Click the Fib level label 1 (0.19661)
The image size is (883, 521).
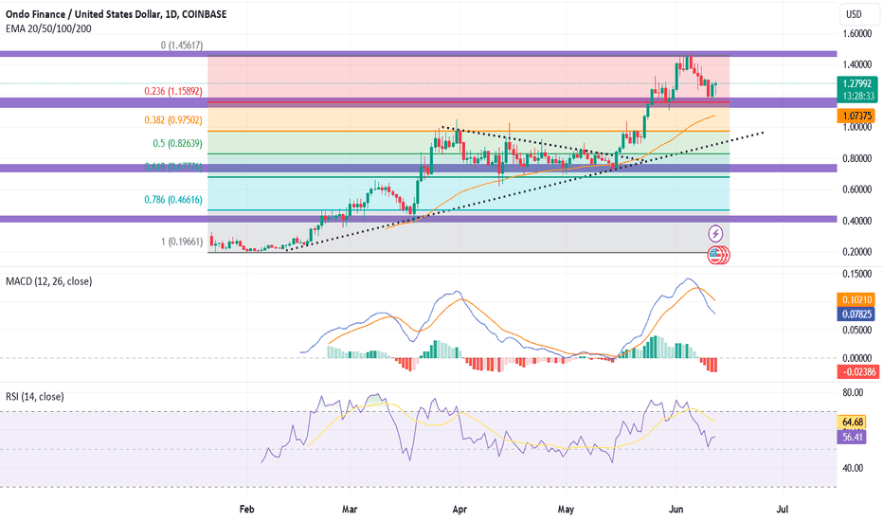coord(181,242)
